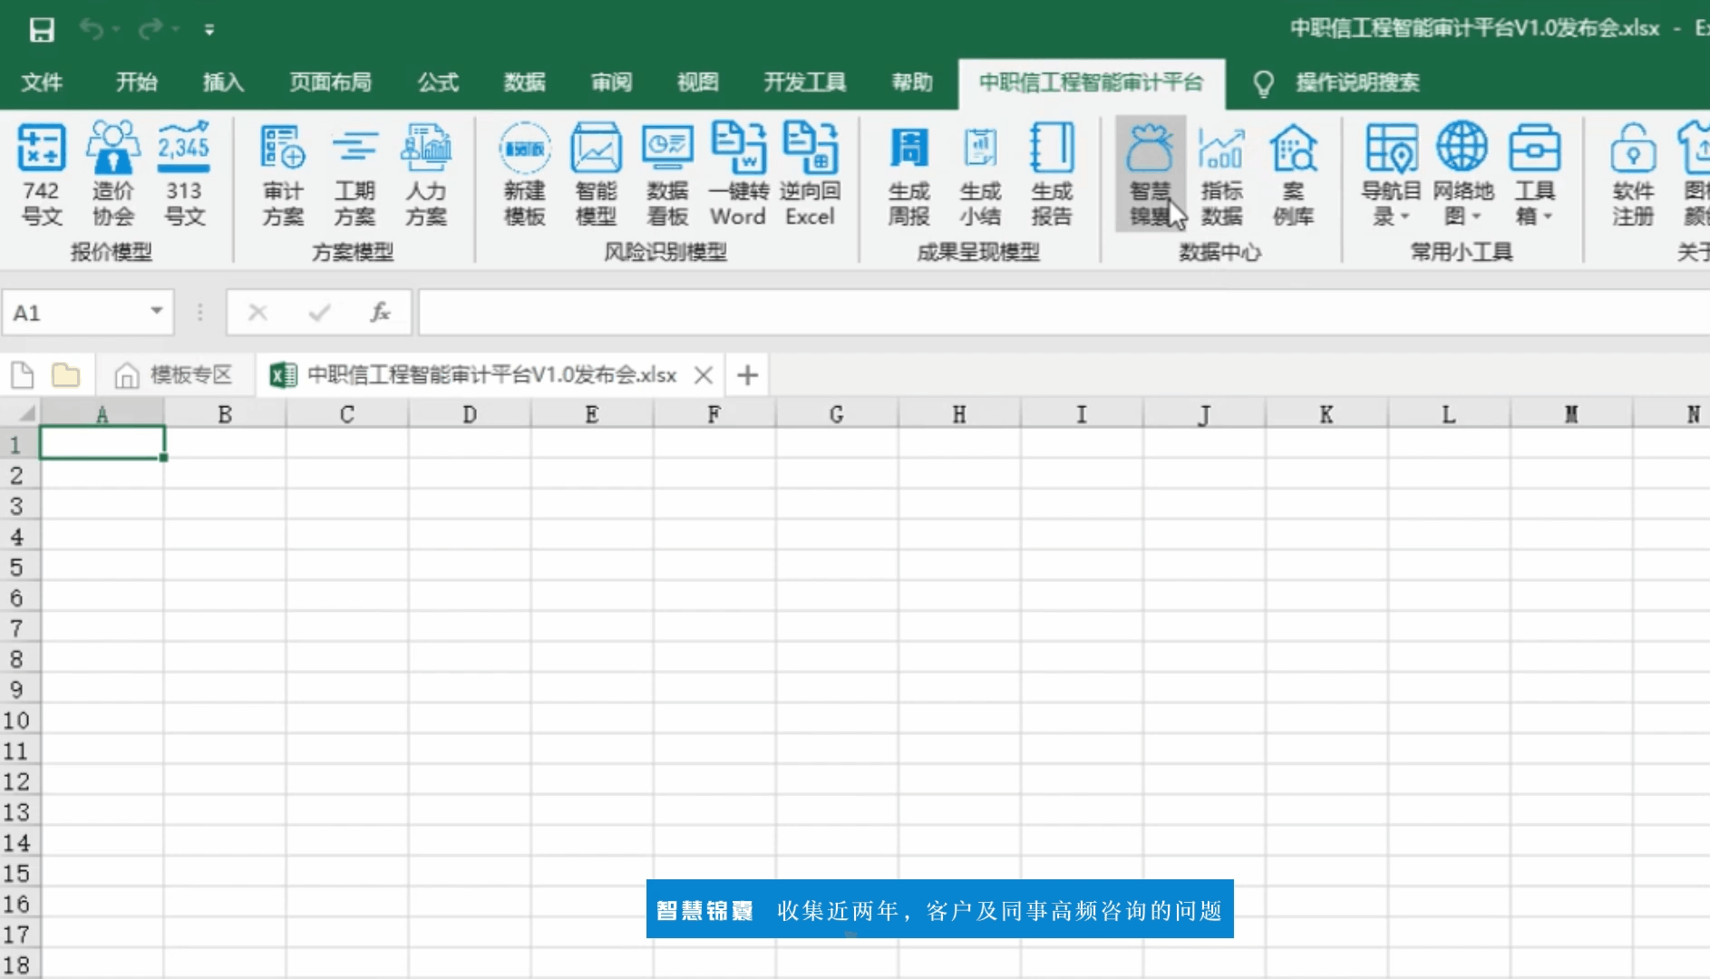The width and height of the screenshot is (1710, 979).
Task: Open the 文件 menu tab
Action: [x=42, y=82]
